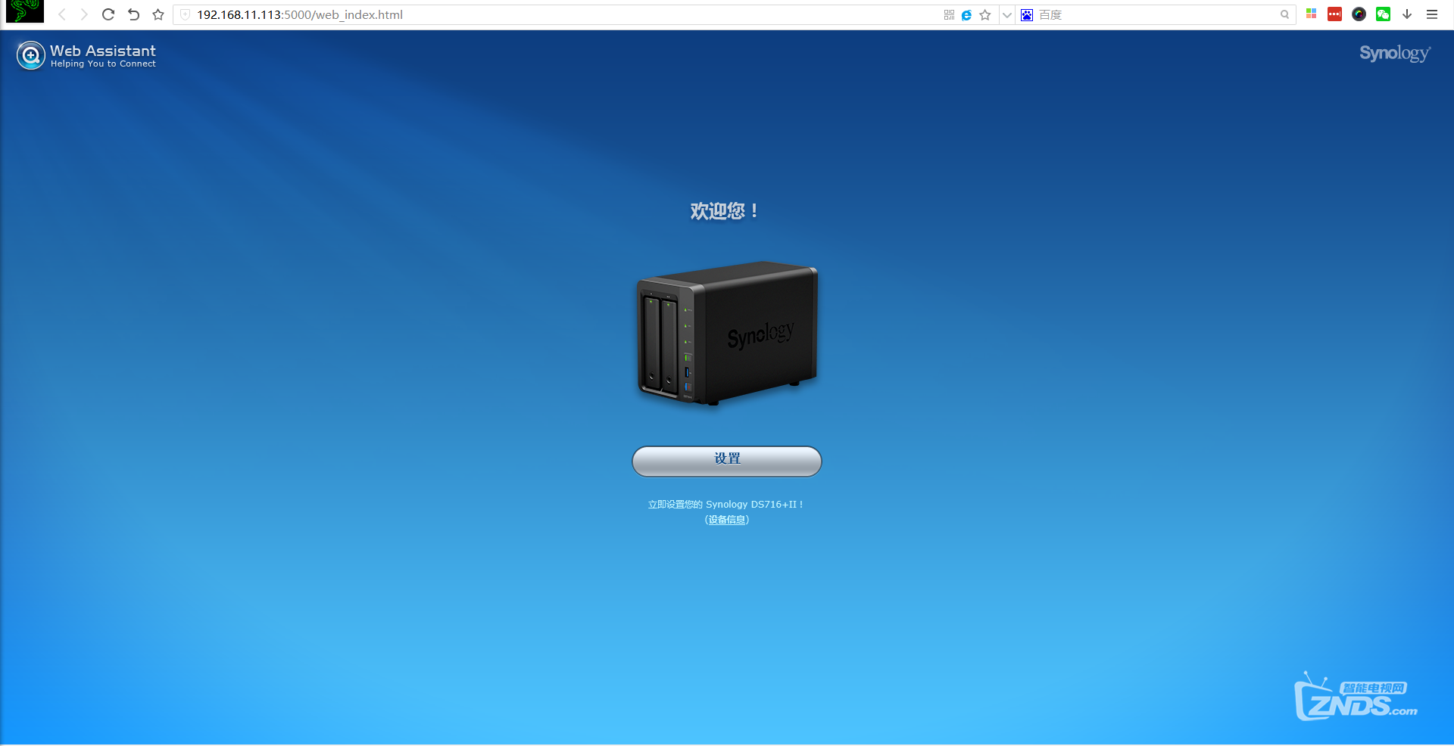Click the browser back arrow
The height and width of the screenshot is (746, 1454).
pos(62,14)
